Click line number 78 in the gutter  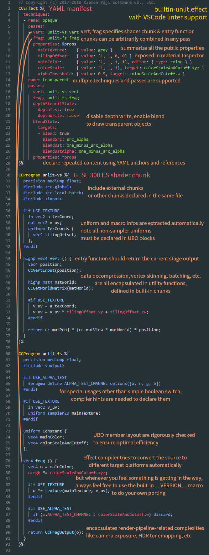(x=8, y=461)
